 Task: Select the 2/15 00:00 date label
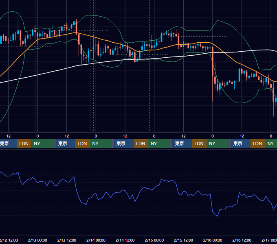[x=154, y=240]
